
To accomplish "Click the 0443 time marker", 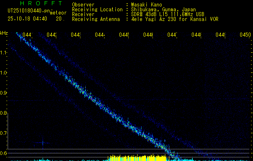I will (x=76, y=35).
